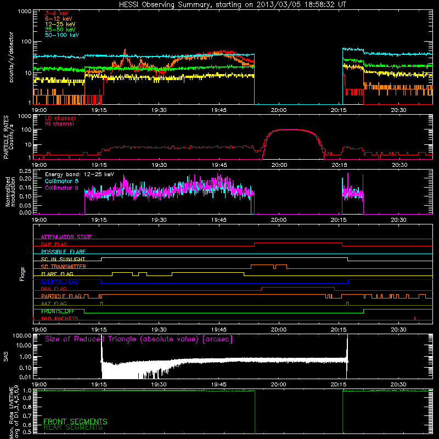Image resolution: width=439 pixels, height=439 pixels.
Task: Click the 'PARTICLE RATES' axis label
Action: 6,137
